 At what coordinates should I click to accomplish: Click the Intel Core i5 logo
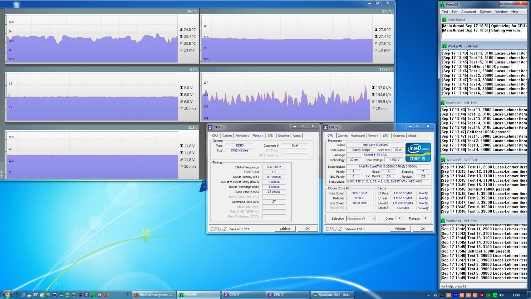tap(418, 152)
